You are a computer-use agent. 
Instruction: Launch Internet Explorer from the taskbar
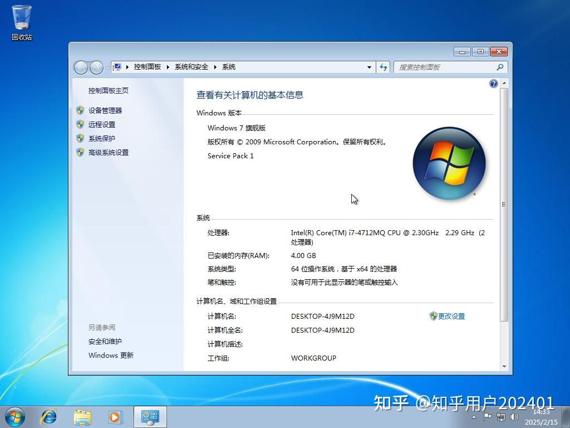coord(49,417)
